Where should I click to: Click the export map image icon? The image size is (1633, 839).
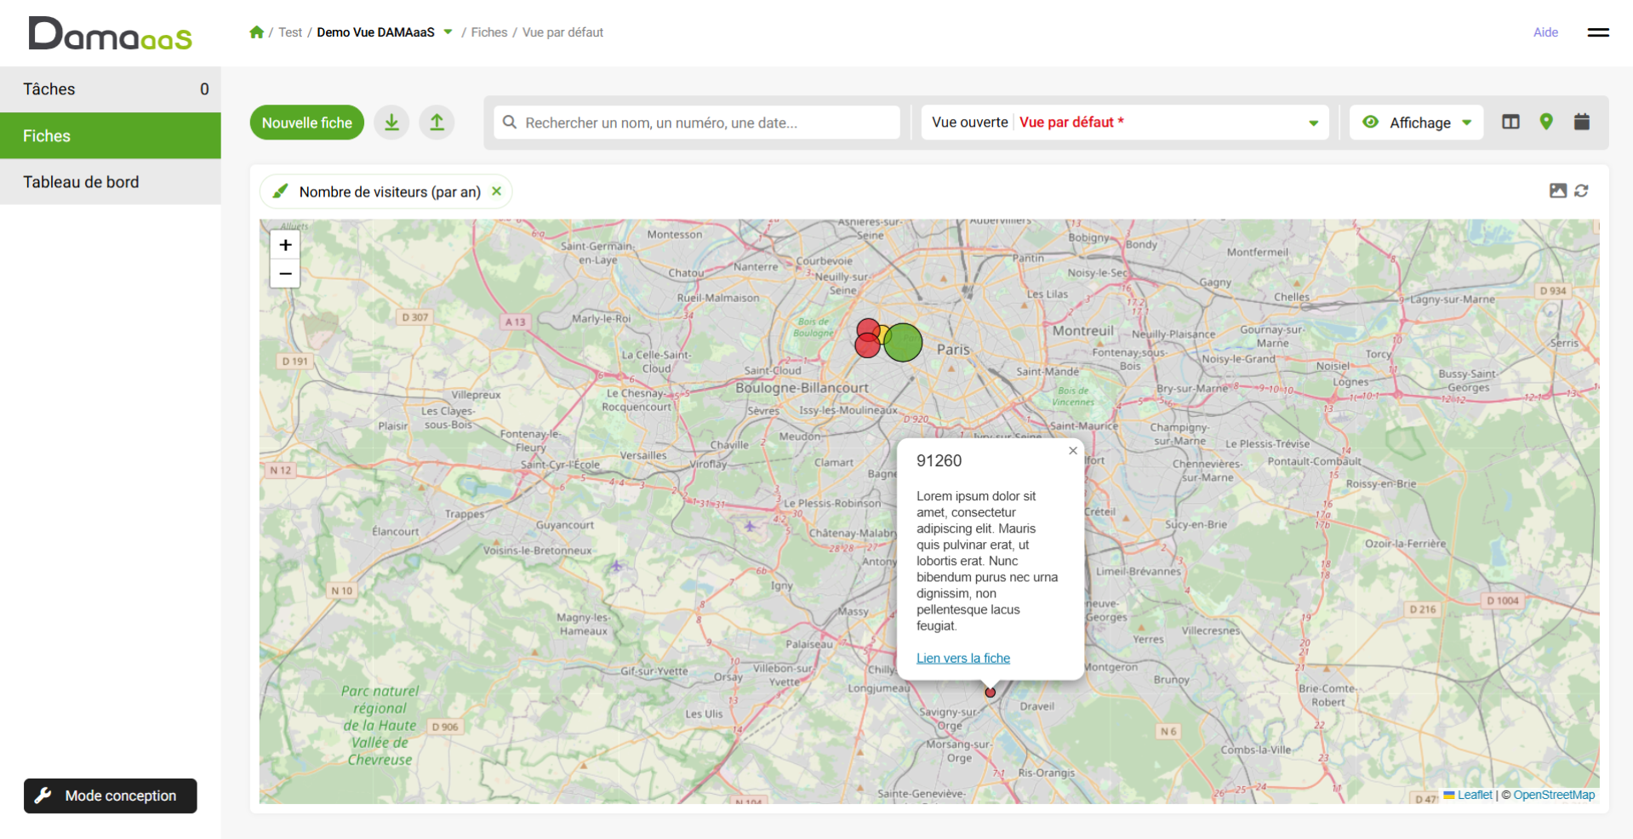point(1557,191)
